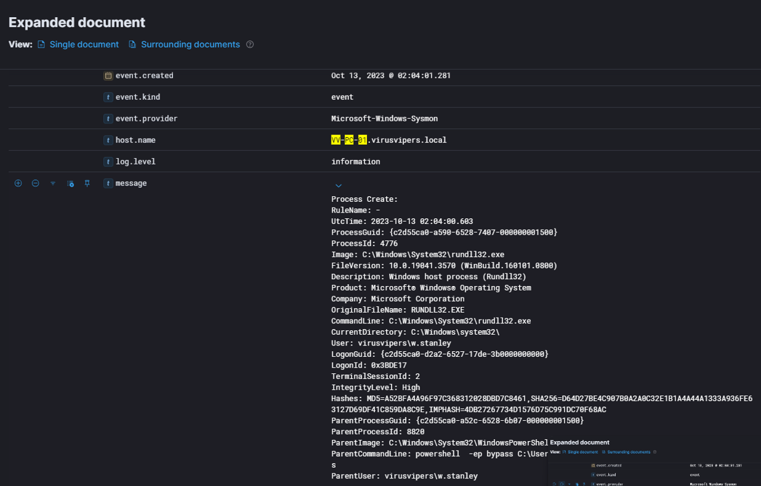The height and width of the screenshot is (486, 761).
Task: Click the text type icon for log.level
Action: pos(108,162)
